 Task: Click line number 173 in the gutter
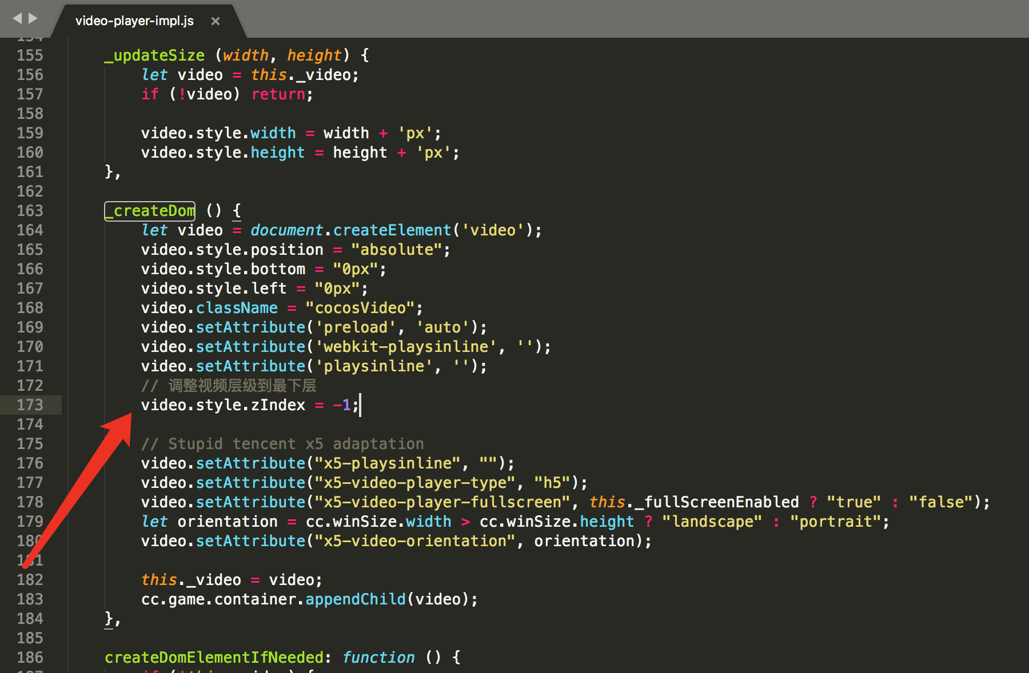[29, 404]
